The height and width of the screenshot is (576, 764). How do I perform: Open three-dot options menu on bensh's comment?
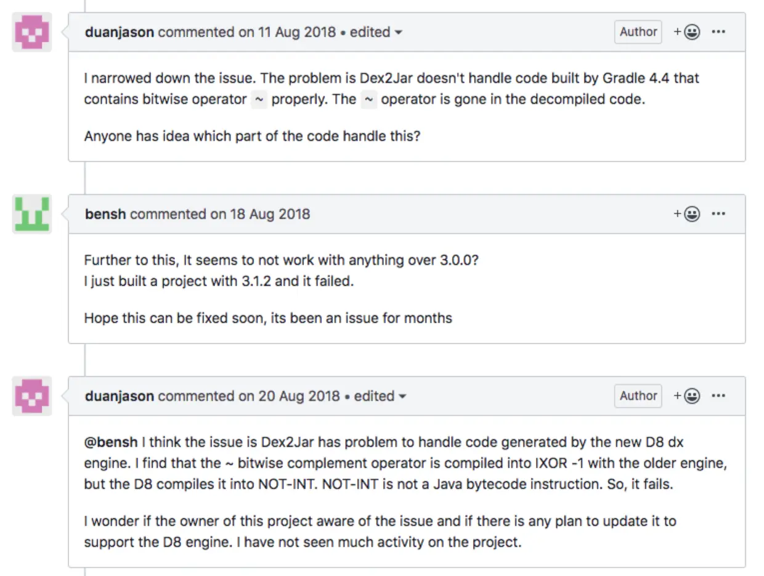[x=718, y=214]
